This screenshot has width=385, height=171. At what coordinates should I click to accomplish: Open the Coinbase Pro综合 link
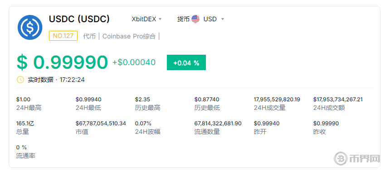[129, 36]
